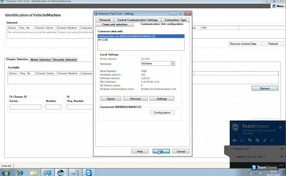Open Settings button in Local Settings
The image size is (286, 176).
tap(162, 99)
